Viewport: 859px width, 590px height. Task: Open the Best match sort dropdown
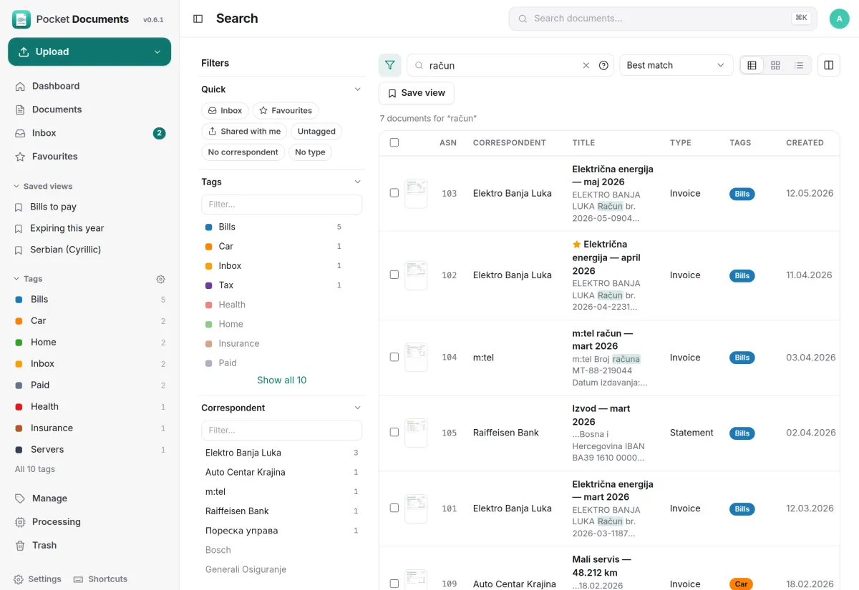click(x=676, y=65)
